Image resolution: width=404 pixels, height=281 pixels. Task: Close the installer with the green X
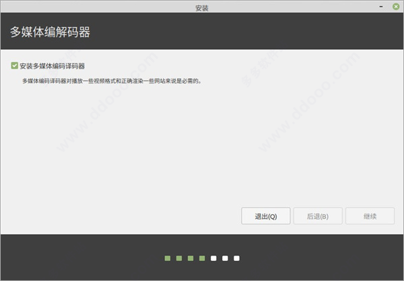tap(396, 7)
